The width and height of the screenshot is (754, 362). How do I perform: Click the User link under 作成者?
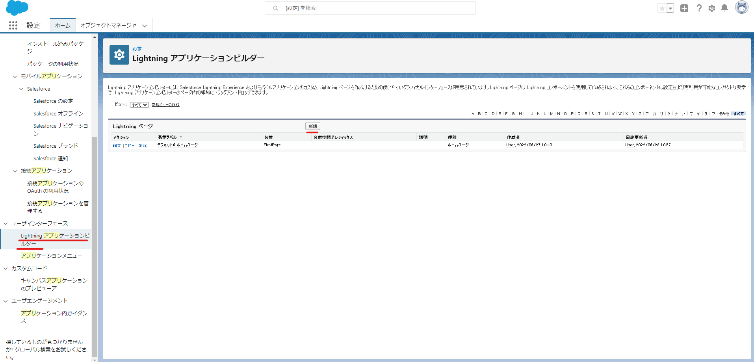click(511, 145)
